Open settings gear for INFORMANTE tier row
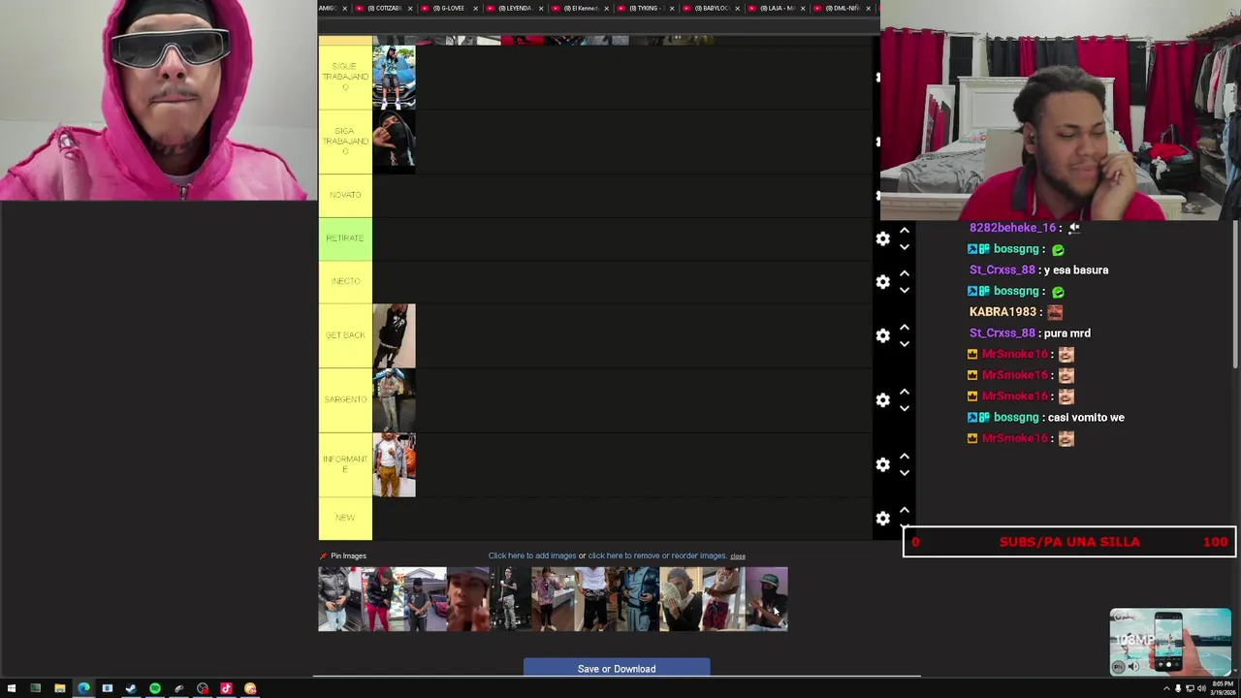This screenshot has width=1241, height=698. [x=882, y=464]
